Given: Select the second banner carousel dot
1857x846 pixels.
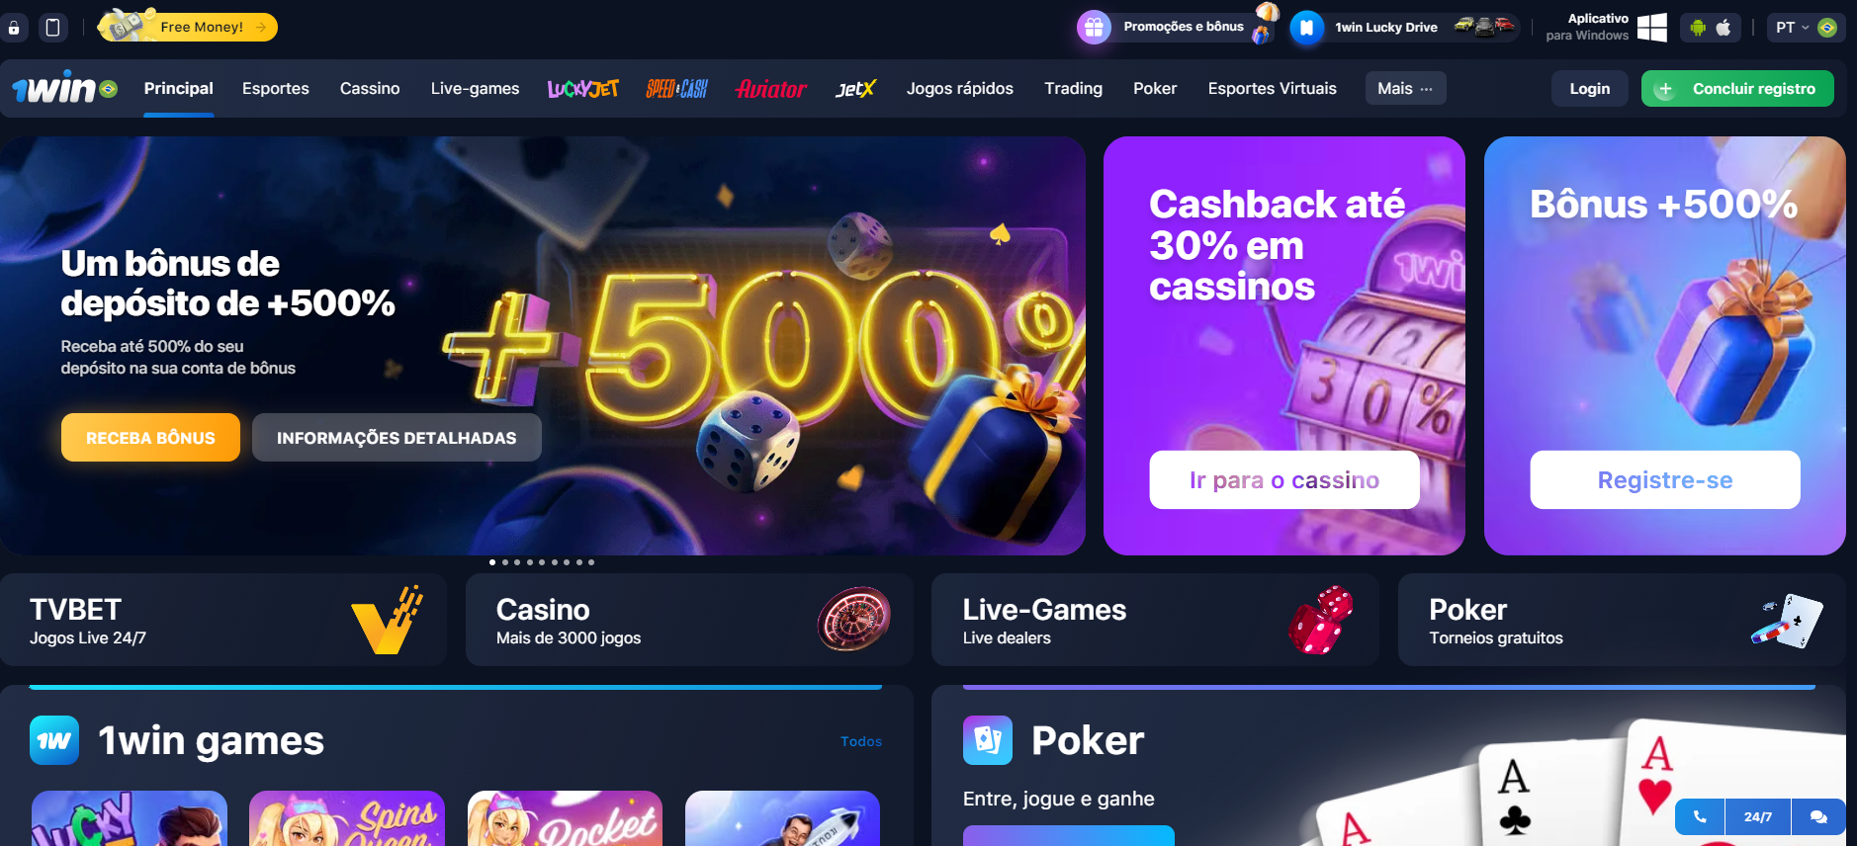Looking at the screenshot, I should [x=505, y=562].
